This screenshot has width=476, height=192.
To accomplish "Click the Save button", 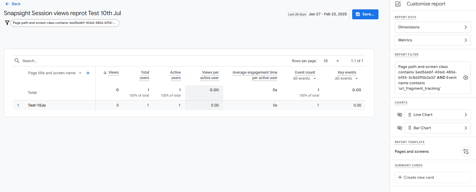I will [365, 14].
